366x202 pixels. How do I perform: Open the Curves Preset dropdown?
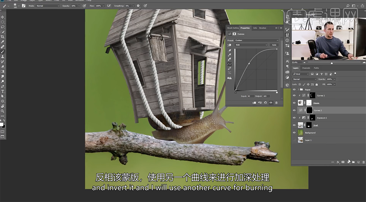pyautogui.click(x=257, y=40)
